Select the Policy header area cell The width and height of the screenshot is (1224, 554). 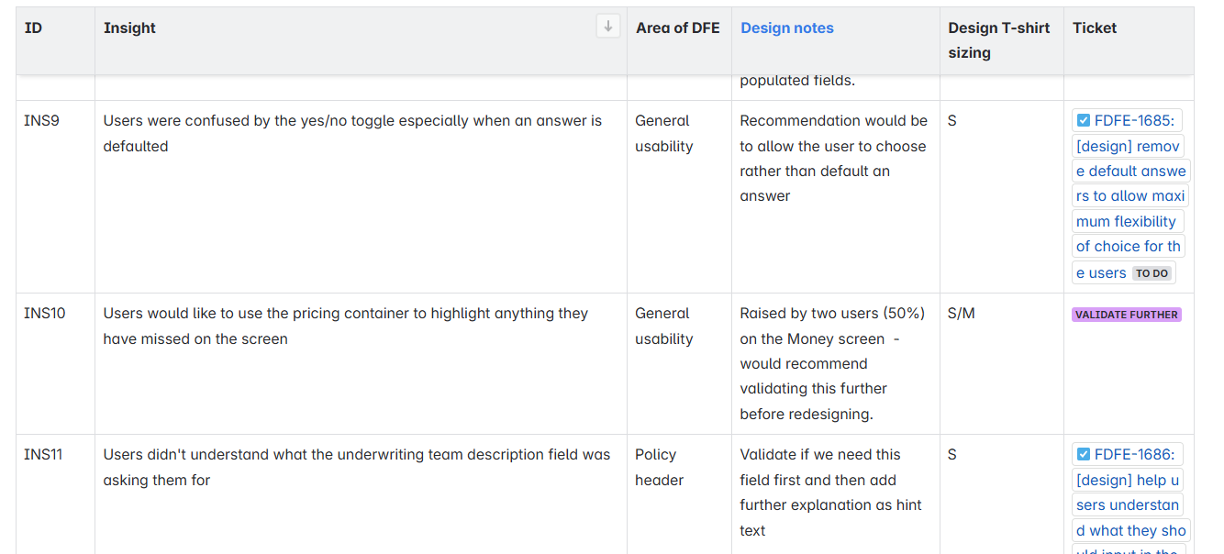point(658,467)
